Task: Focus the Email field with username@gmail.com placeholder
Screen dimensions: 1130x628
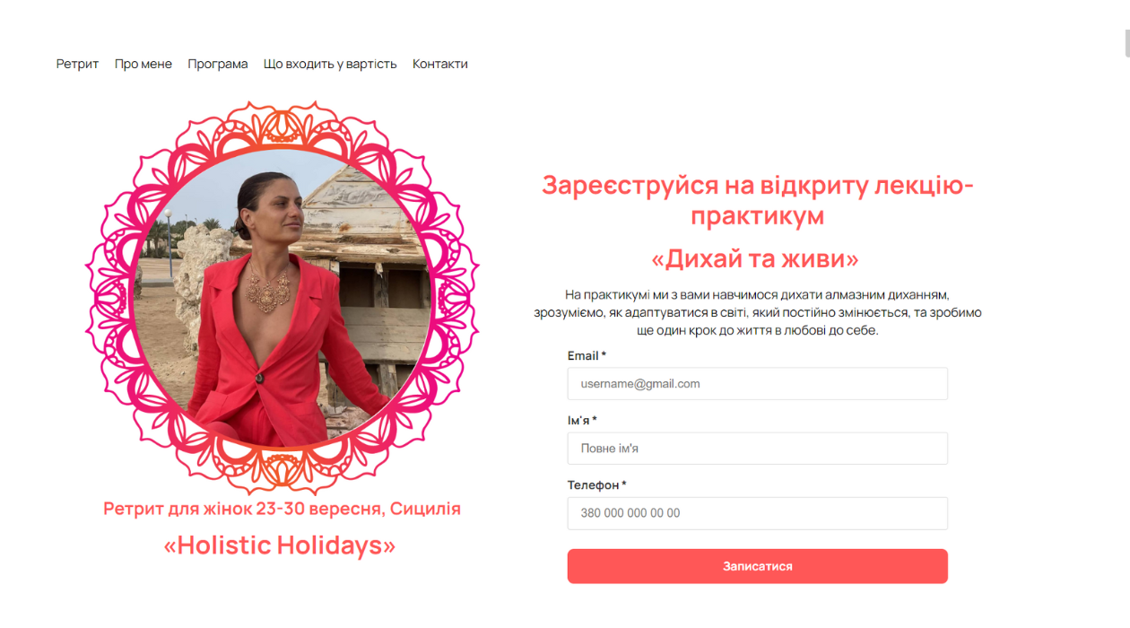Action: tap(757, 384)
